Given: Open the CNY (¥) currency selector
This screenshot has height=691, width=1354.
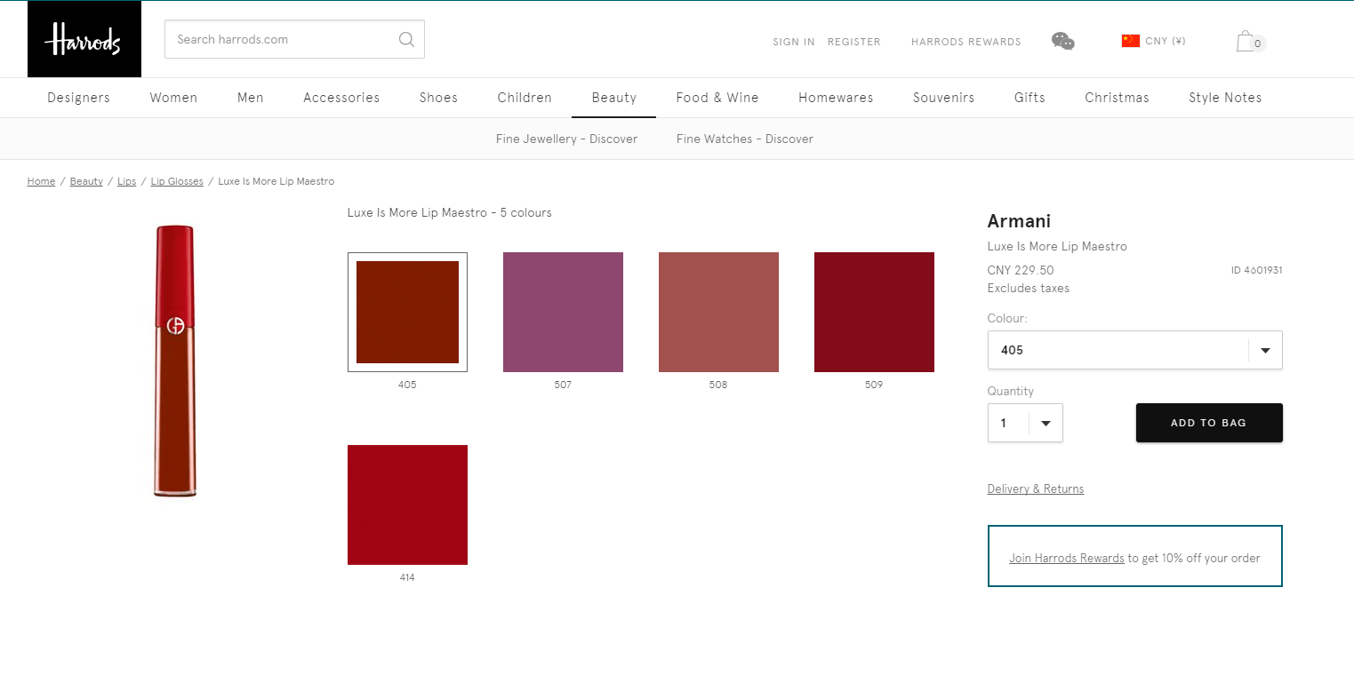Looking at the screenshot, I should click(1154, 41).
